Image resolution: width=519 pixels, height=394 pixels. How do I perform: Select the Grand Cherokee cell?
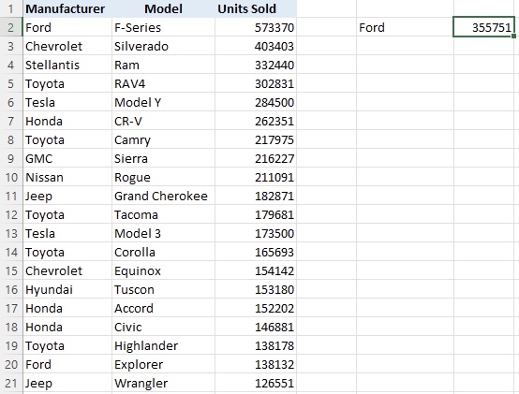click(x=164, y=196)
